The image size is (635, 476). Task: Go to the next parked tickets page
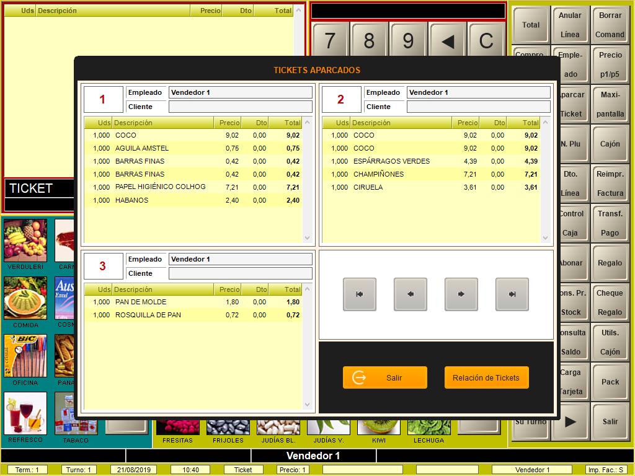[461, 294]
